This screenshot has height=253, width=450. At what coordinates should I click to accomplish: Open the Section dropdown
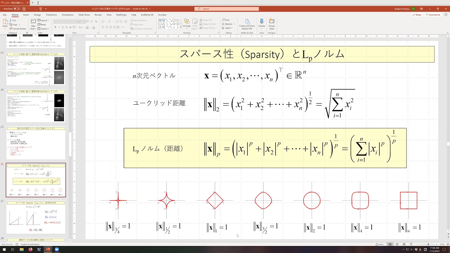point(44,29)
